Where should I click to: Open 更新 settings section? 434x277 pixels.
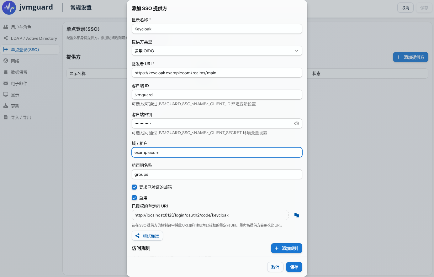click(30, 106)
